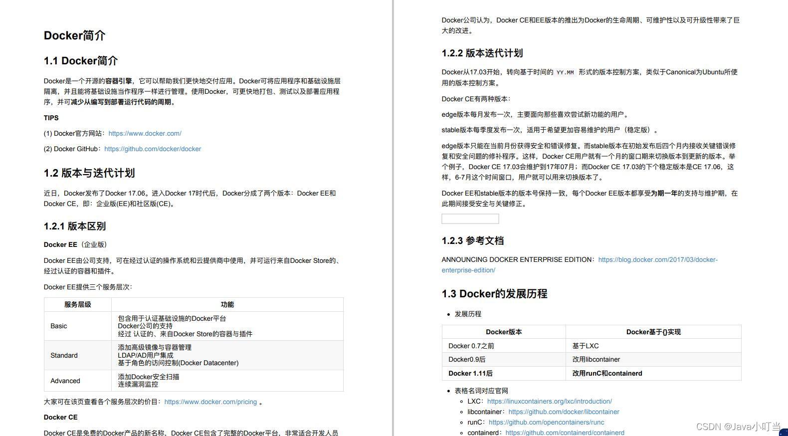
Task: Click the 'Docker版本' table header
Action: (x=504, y=332)
